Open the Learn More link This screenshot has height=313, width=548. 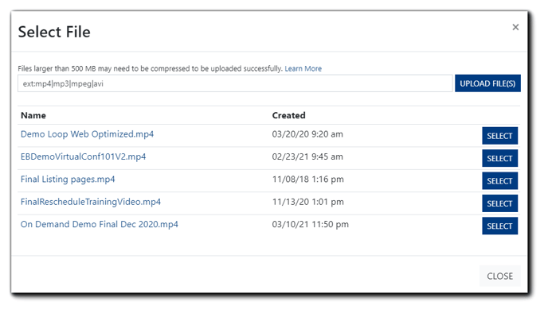pos(303,68)
